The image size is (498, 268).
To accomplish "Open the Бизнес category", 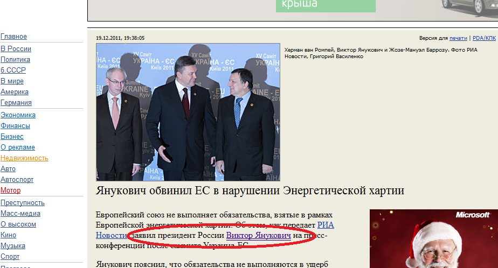I will pos(12,137).
